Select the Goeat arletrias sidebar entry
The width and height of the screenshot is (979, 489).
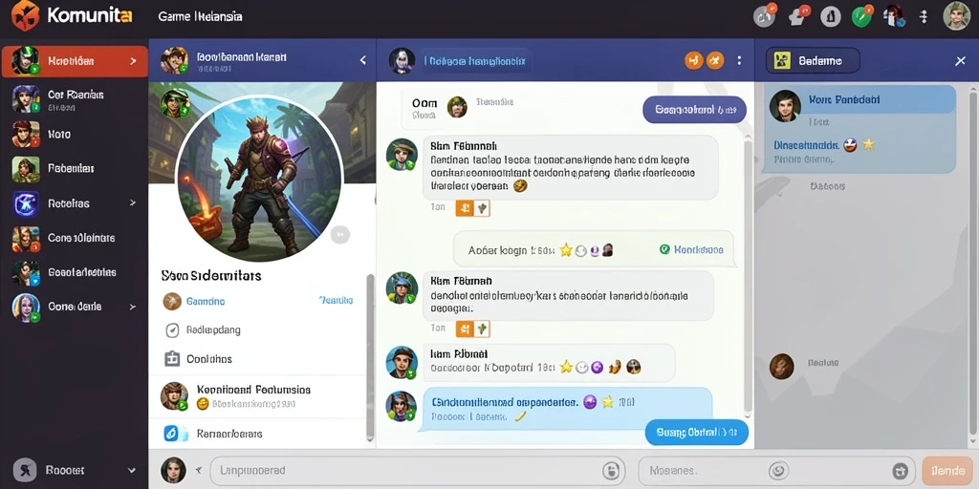coord(74,272)
